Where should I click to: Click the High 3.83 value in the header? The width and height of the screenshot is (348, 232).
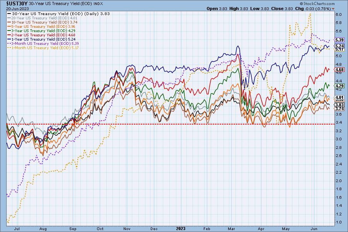point(239,9)
